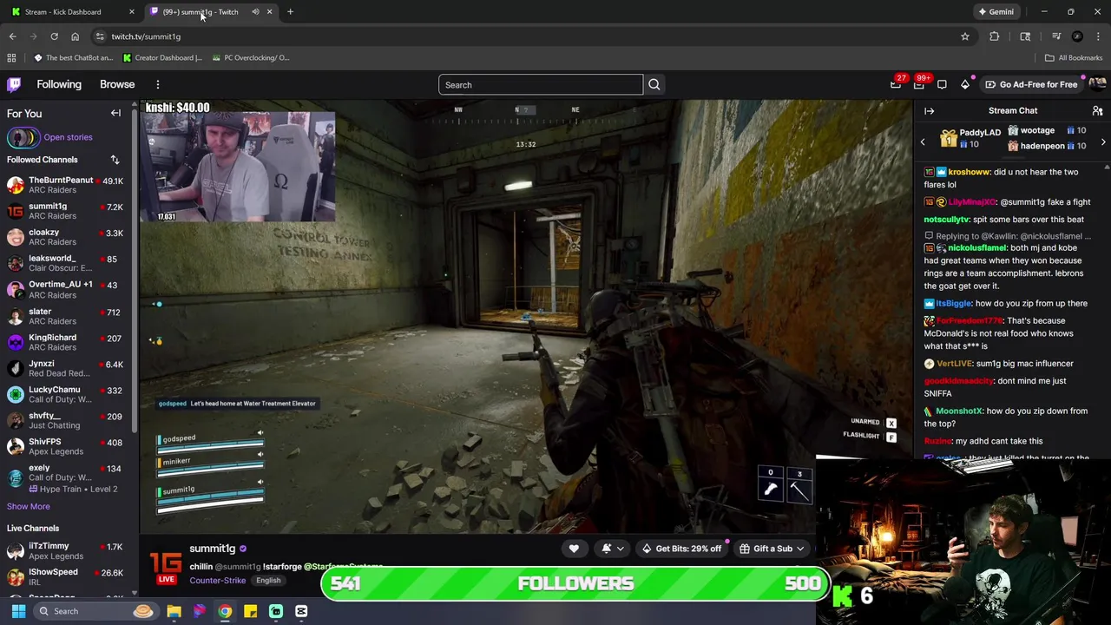Click the Counter-Strike category link
This screenshot has width=1111, height=625.
[x=217, y=581]
